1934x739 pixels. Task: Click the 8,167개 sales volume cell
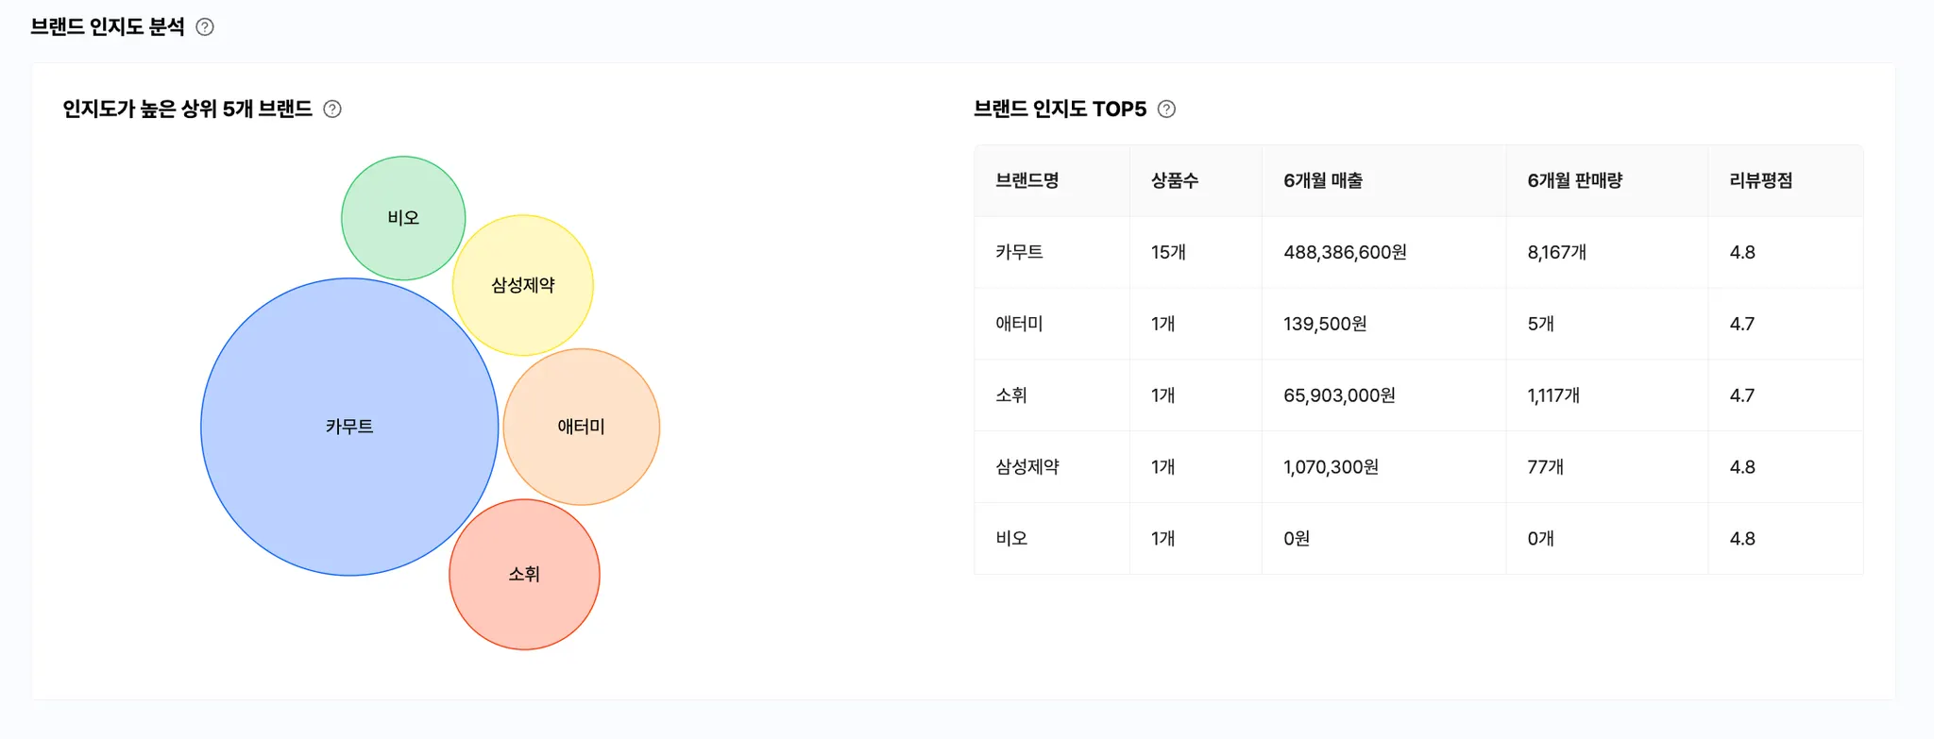click(x=1556, y=252)
